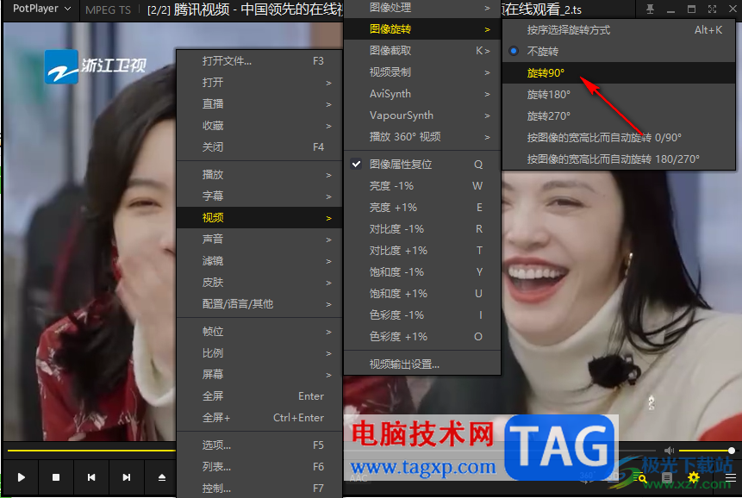
Task: Click the eject/open file icon
Action: coord(162,477)
